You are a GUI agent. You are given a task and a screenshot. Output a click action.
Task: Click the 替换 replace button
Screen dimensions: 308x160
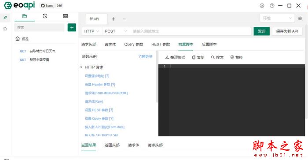point(237,57)
